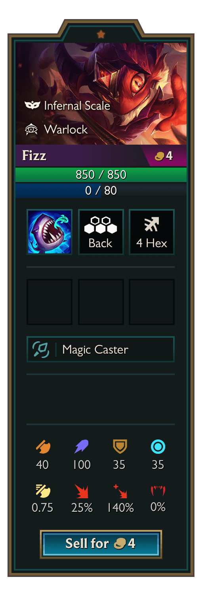This screenshot has width=202, height=596.
Task: Click the Sell for 4 gold button
Action: click(x=101, y=544)
